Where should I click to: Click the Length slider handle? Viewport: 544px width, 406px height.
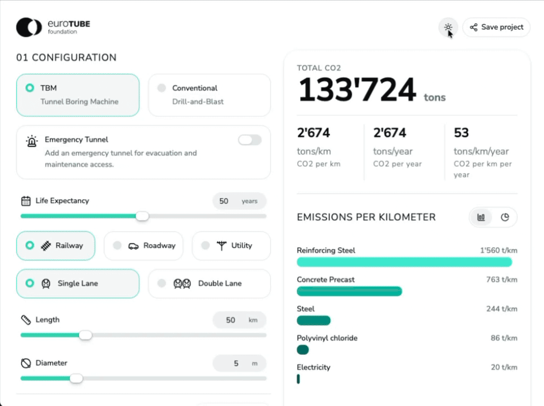(x=85, y=335)
